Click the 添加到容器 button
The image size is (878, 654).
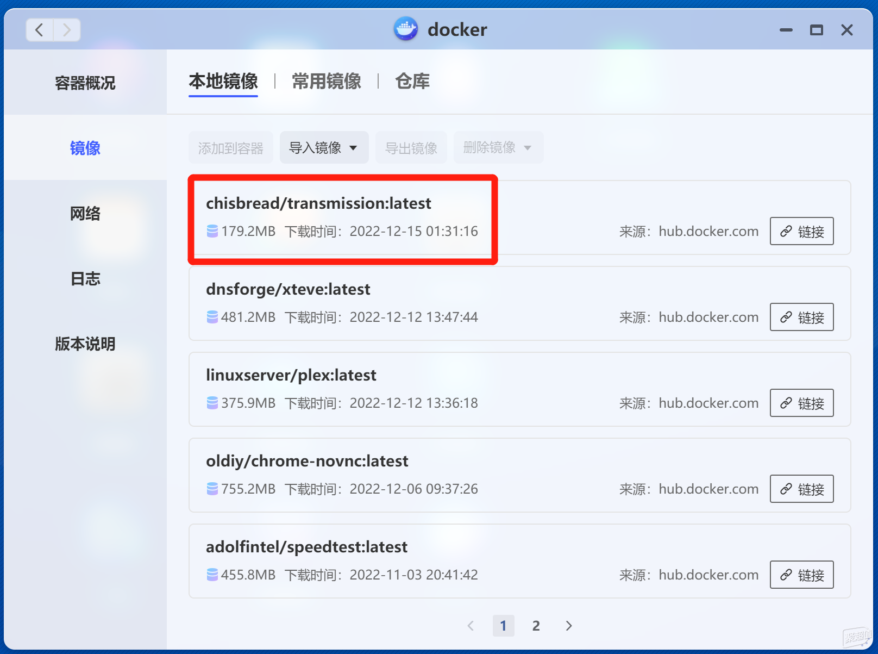tap(230, 147)
